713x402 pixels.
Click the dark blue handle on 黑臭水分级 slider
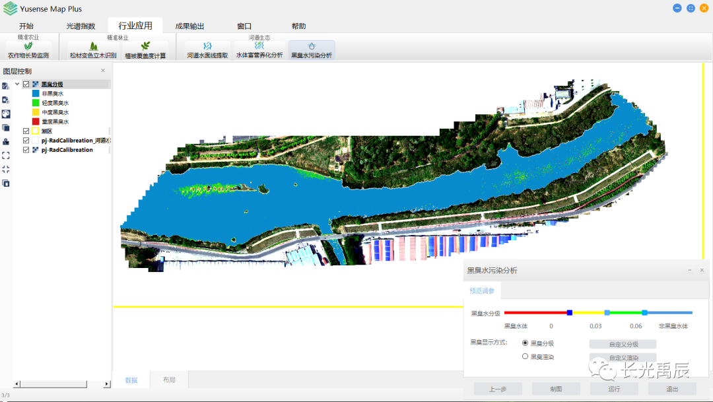click(569, 313)
